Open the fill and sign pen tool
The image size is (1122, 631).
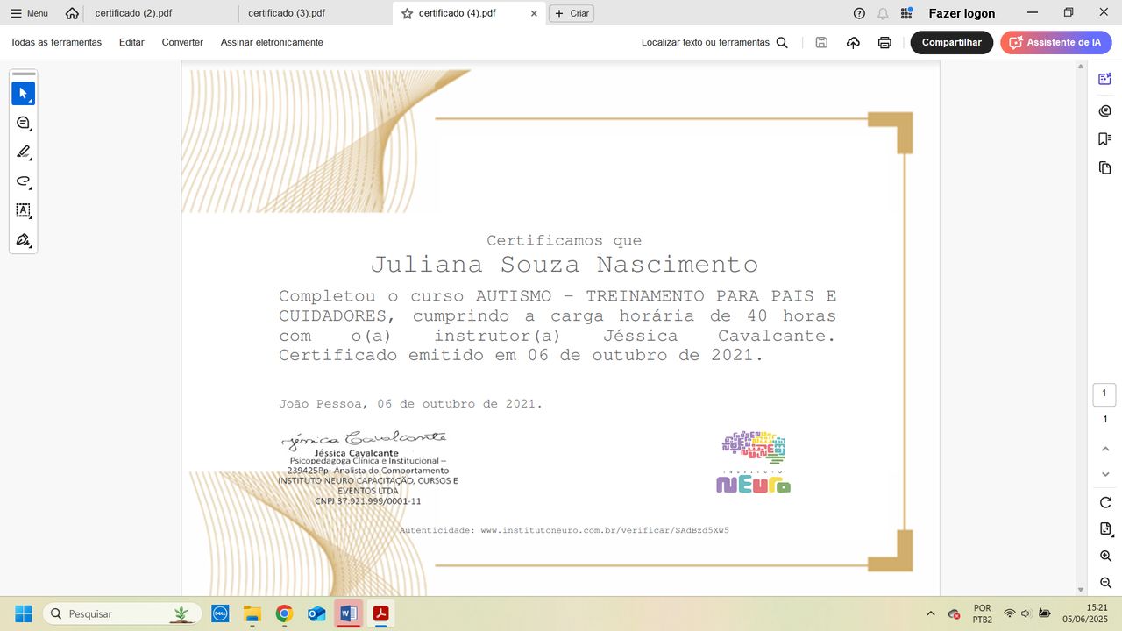pos(23,239)
